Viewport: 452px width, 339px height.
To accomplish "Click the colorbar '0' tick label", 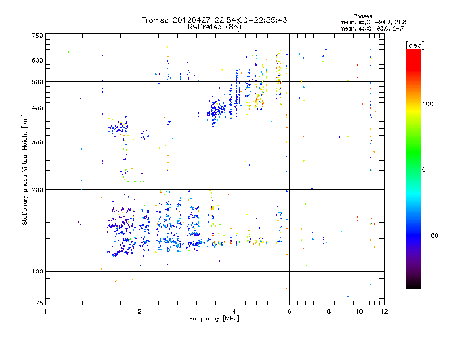I will tap(424, 170).
